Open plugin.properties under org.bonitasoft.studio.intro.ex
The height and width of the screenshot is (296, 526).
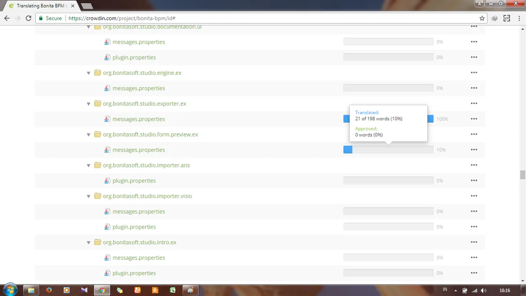(x=134, y=273)
